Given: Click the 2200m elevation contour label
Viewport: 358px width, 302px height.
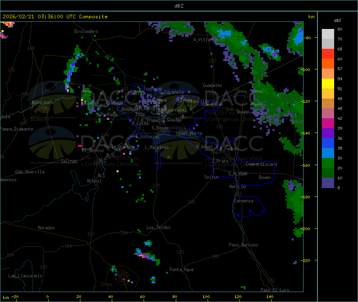Looking at the screenshot, I should [x=106, y=285].
